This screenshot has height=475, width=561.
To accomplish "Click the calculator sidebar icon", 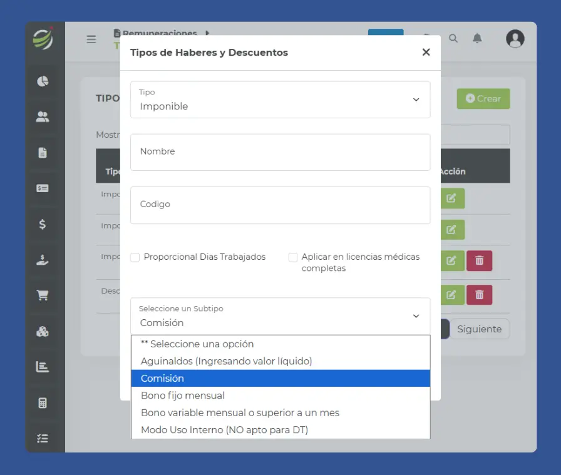I will point(43,403).
